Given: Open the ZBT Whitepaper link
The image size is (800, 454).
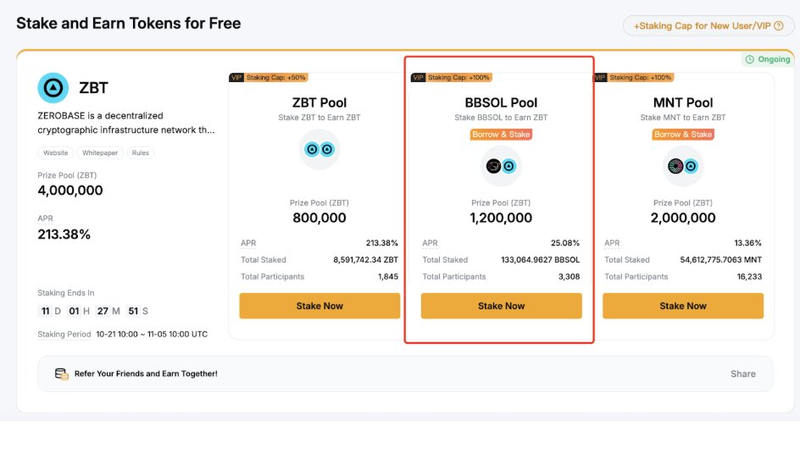Looking at the screenshot, I should pyautogui.click(x=100, y=153).
